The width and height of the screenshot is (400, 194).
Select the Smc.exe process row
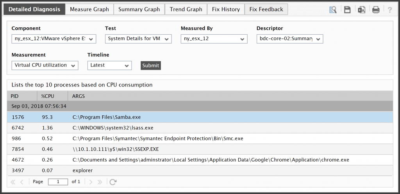[200, 139]
